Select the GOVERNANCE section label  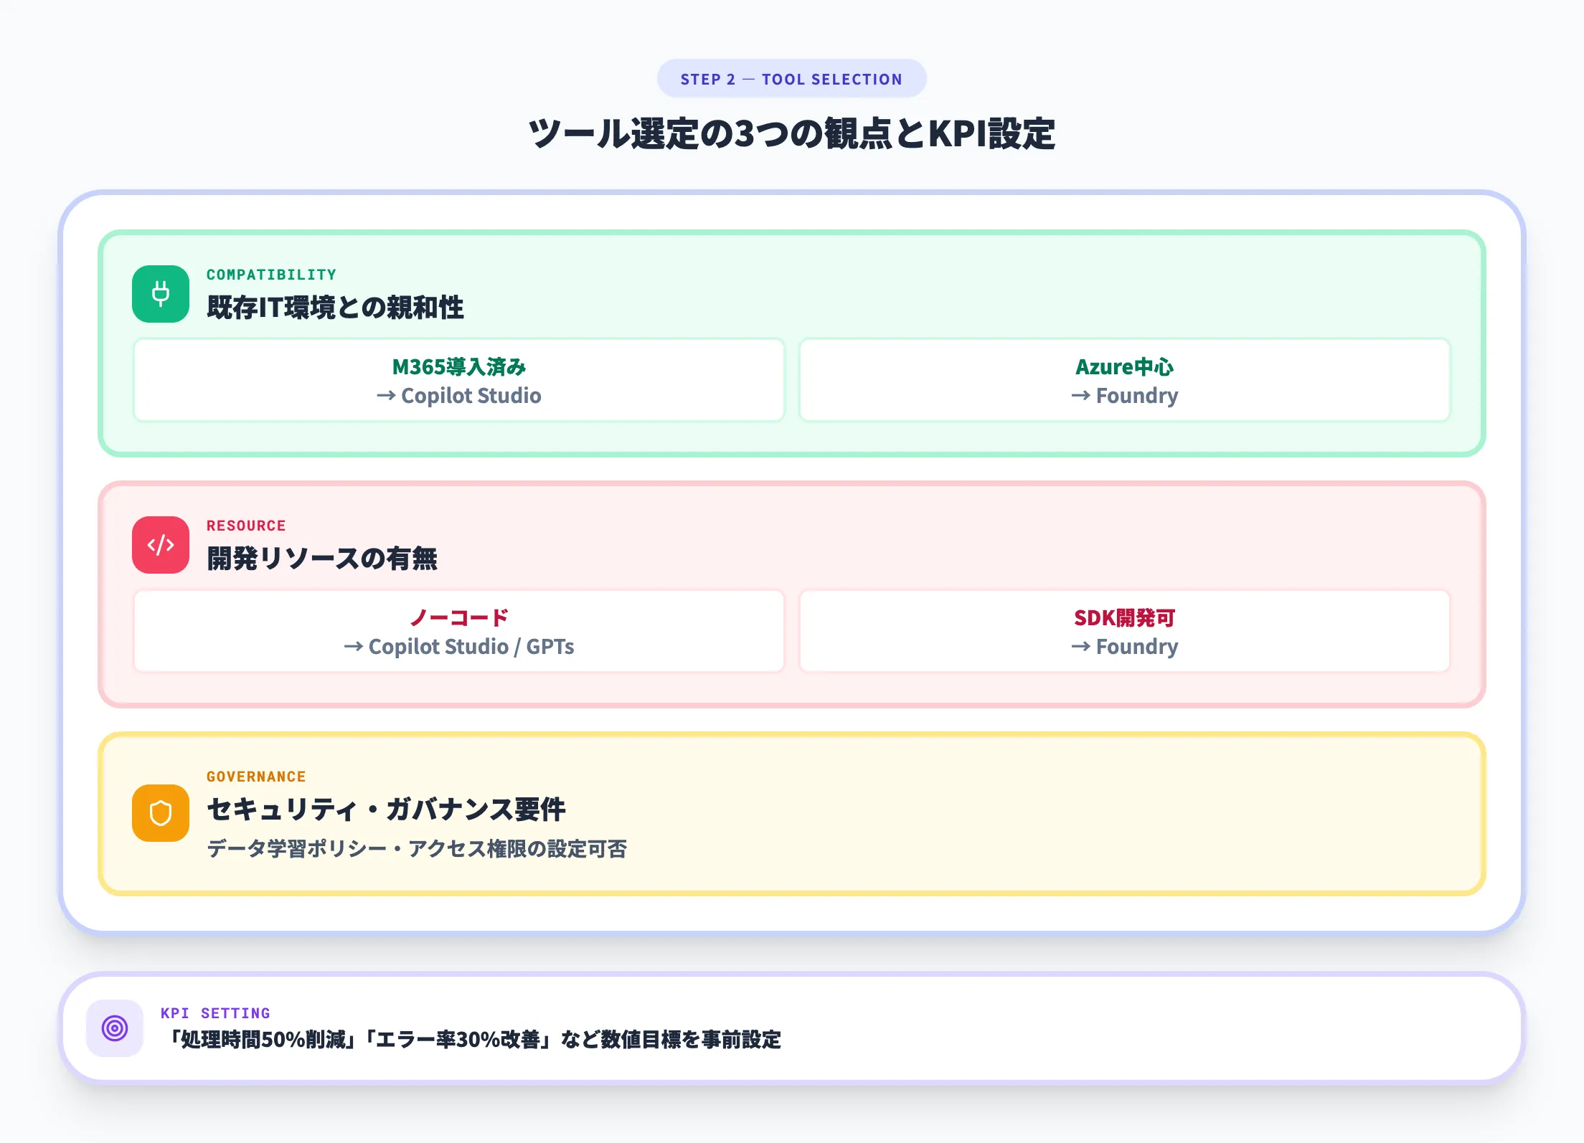coord(256,776)
